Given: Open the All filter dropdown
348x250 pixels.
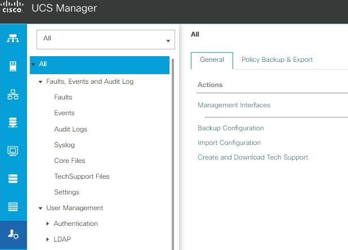Looking at the screenshot, I should click(x=106, y=40).
